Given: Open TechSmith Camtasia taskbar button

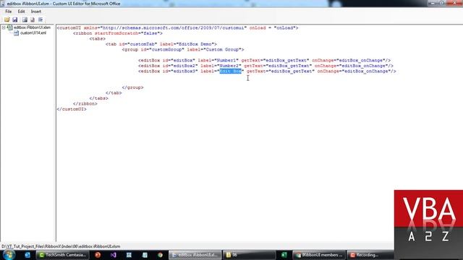Looking at the screenshot, I should 63,255.
